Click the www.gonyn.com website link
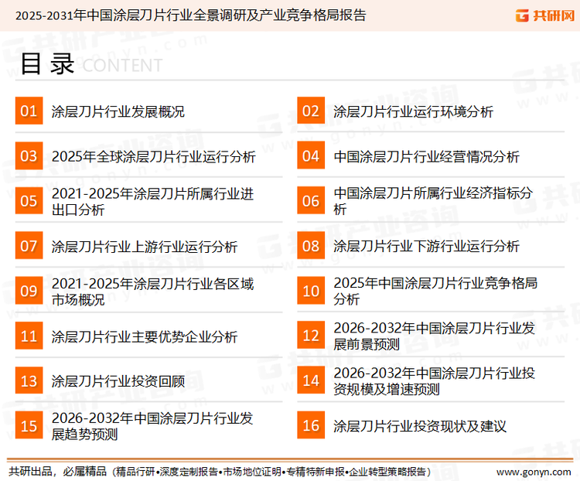580x481 pixels. [x=533, y=471]
